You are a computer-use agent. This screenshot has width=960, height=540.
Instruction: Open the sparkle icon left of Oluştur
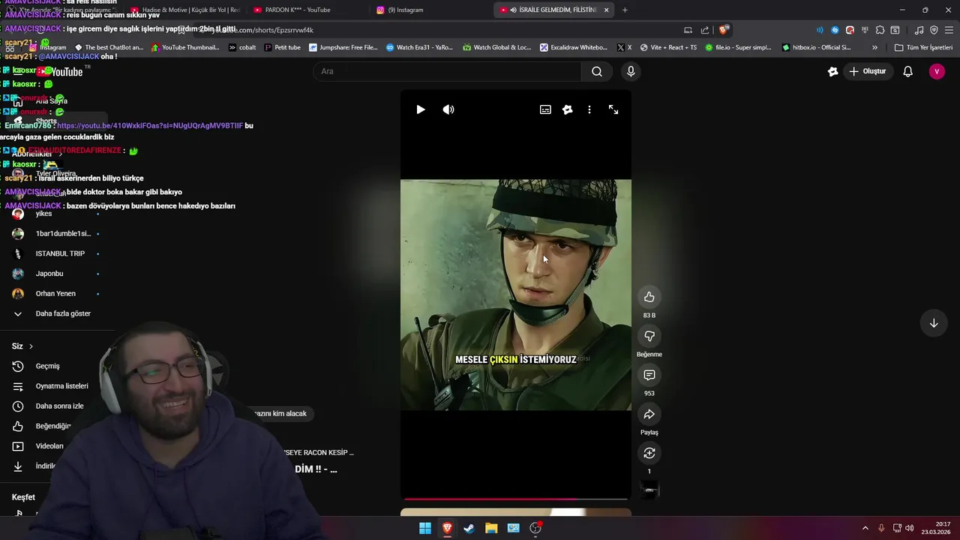[832, 71]
